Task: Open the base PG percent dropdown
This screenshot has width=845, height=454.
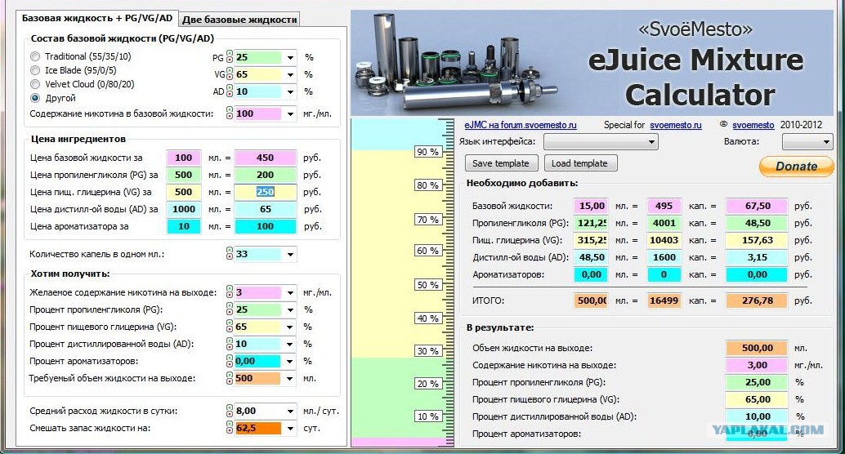Action: [290, 58]
